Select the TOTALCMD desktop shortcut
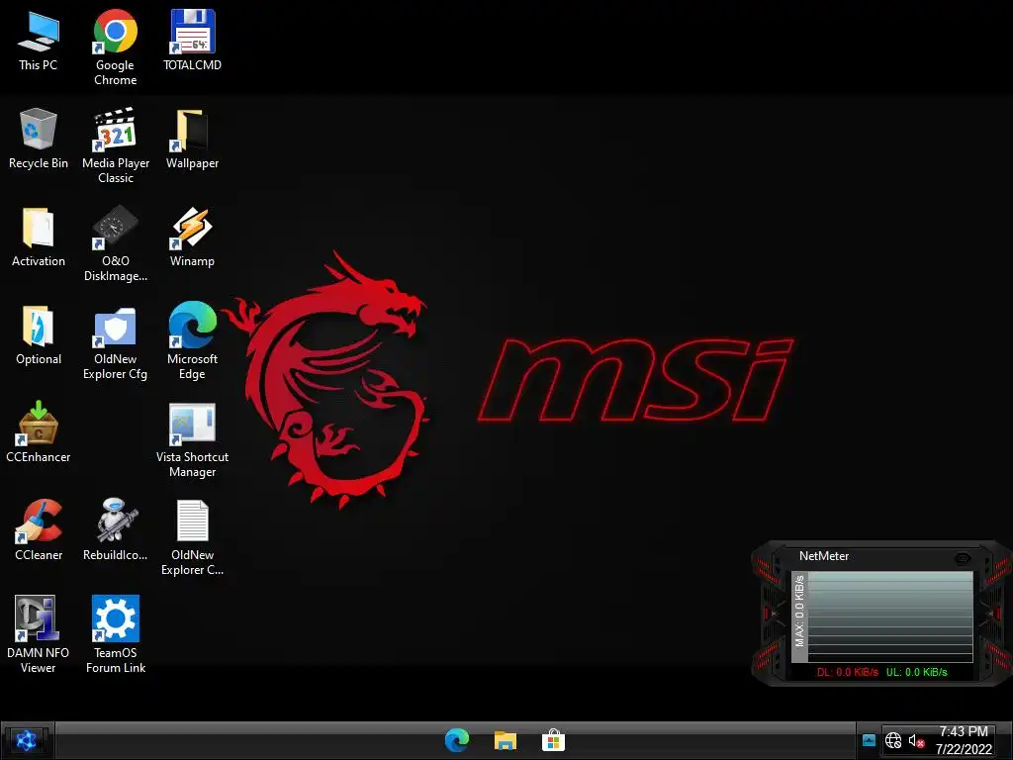Viewport: 1013px width, 760px height. tap(192, 40)
